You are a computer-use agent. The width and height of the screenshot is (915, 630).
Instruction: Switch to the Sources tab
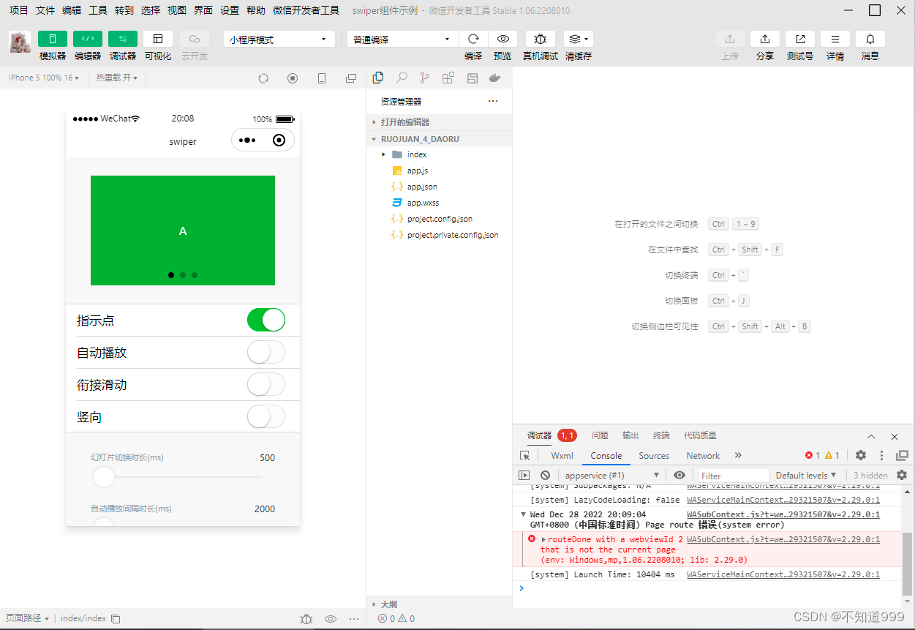click(x=654, y=455)
